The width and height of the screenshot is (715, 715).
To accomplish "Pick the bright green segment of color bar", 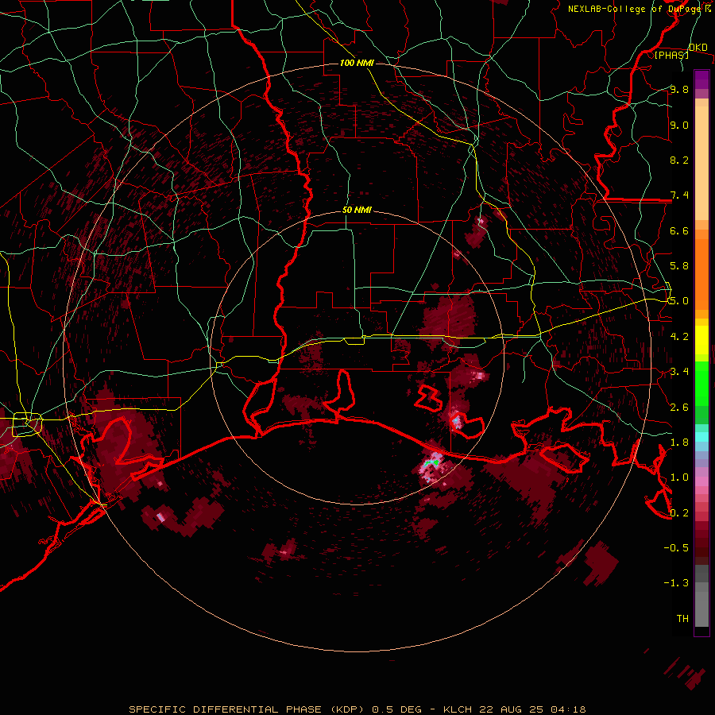I will click(x=701, y=383).
